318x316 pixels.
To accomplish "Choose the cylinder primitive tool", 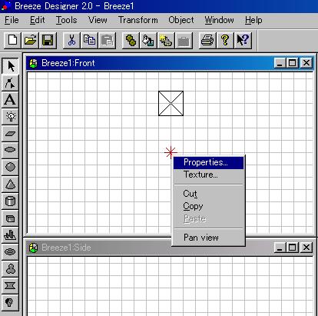I will (10, 201).
